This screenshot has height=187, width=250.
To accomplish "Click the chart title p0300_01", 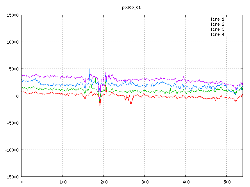I will (x=131, y=8).
